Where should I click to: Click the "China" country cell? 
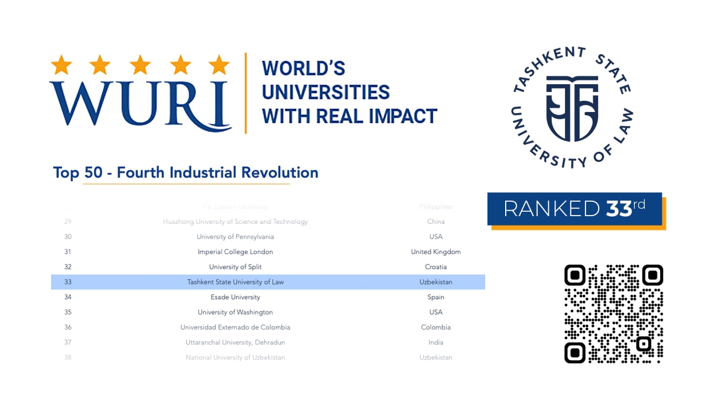pos(436,222)
